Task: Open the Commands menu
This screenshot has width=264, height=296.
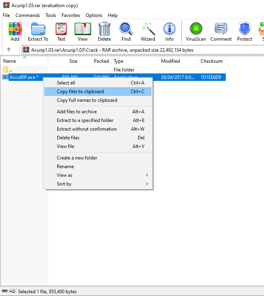Action: [x=28, y=15]
